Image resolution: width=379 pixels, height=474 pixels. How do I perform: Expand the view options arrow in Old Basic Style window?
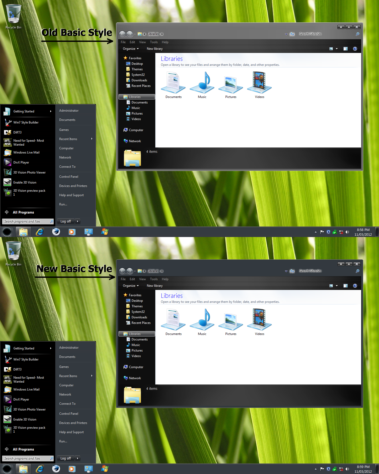pos(337,49)
